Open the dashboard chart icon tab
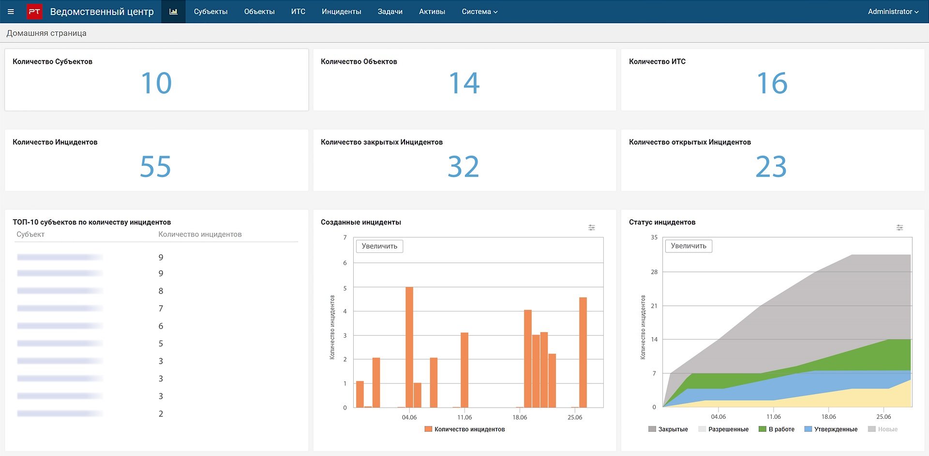929x456 pixels. [x=173, y=12]
